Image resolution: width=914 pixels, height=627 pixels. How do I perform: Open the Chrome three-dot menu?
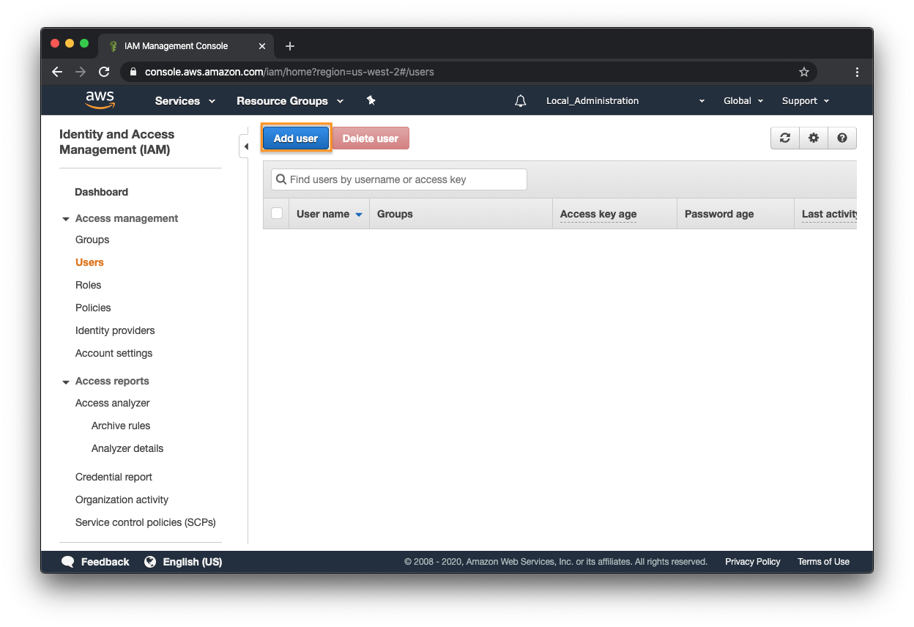(x=857, y=72)
